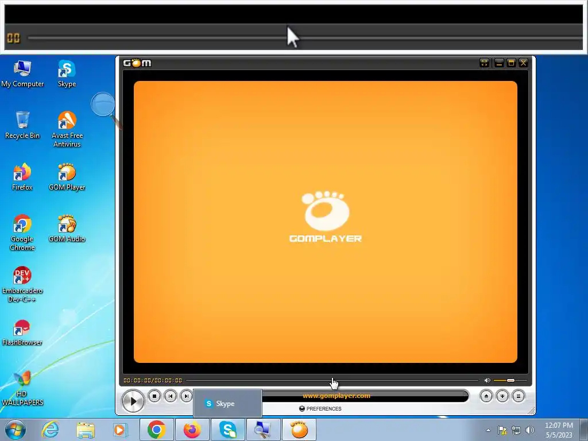Click the GOM time counter display
The image size is (588, 441).
[153, 380]
